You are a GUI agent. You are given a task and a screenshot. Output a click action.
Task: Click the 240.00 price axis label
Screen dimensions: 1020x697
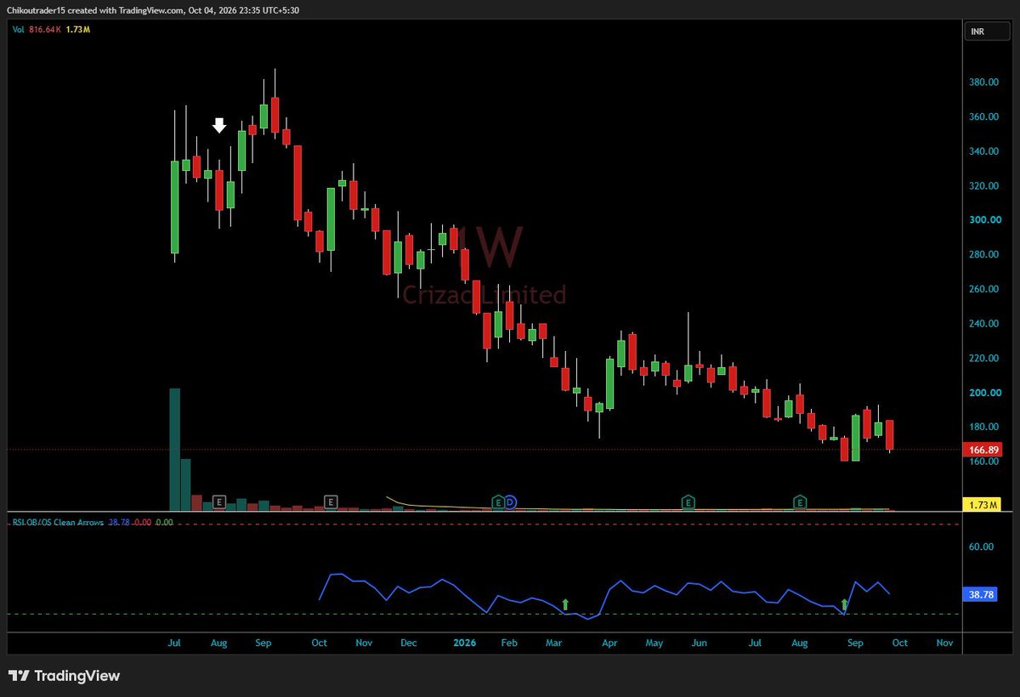984,324
